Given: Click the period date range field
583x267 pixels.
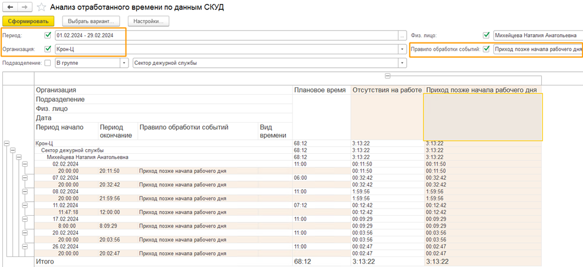Looking at the screenshot, I should click(224, 35).
